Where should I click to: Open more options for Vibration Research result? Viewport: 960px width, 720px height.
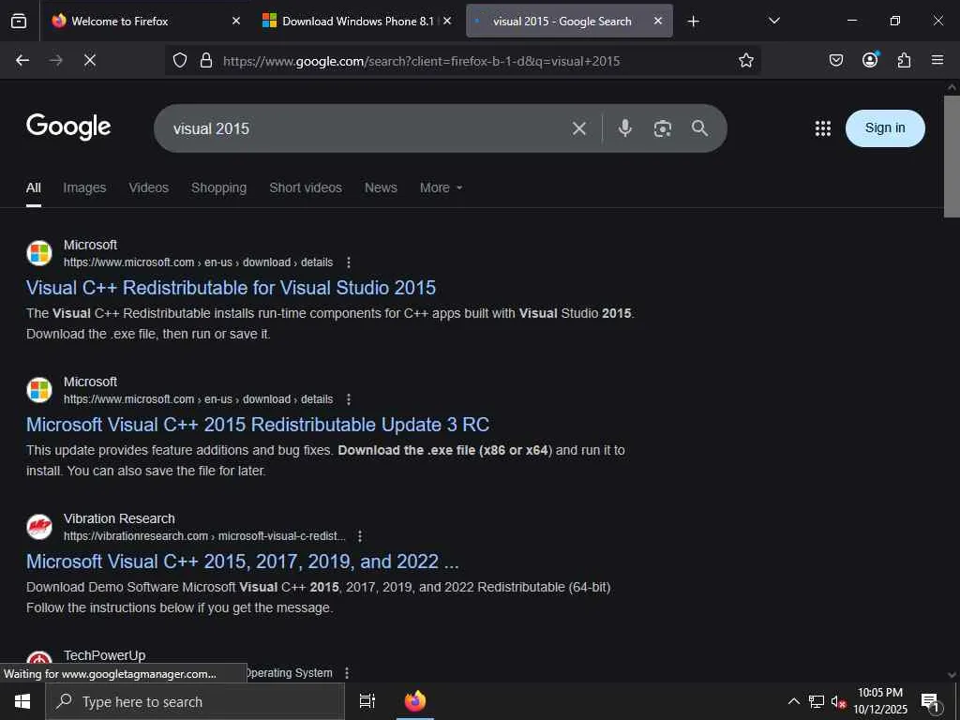click(x=360, y=536)
